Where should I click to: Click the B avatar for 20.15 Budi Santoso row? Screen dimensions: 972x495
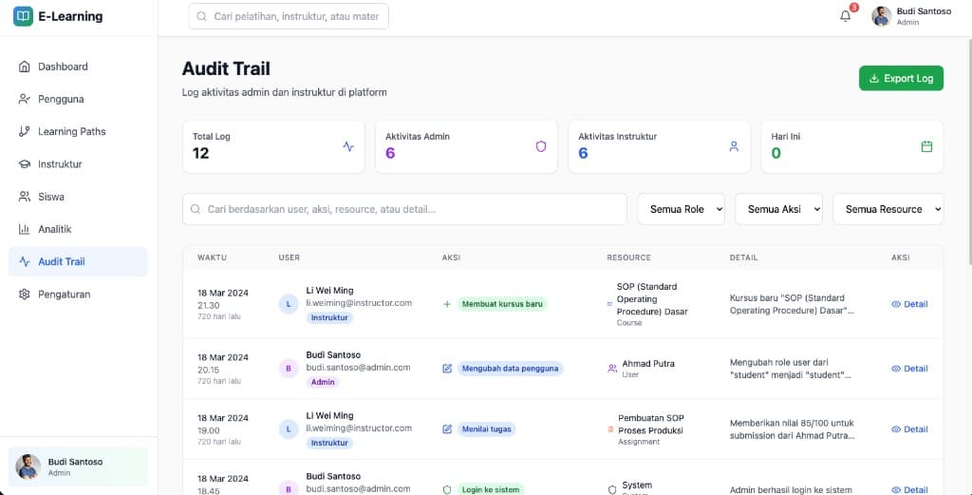pos(289,369)
